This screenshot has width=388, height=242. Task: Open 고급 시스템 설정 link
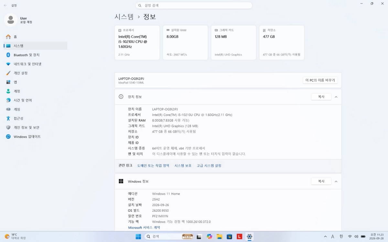(209, 166)
